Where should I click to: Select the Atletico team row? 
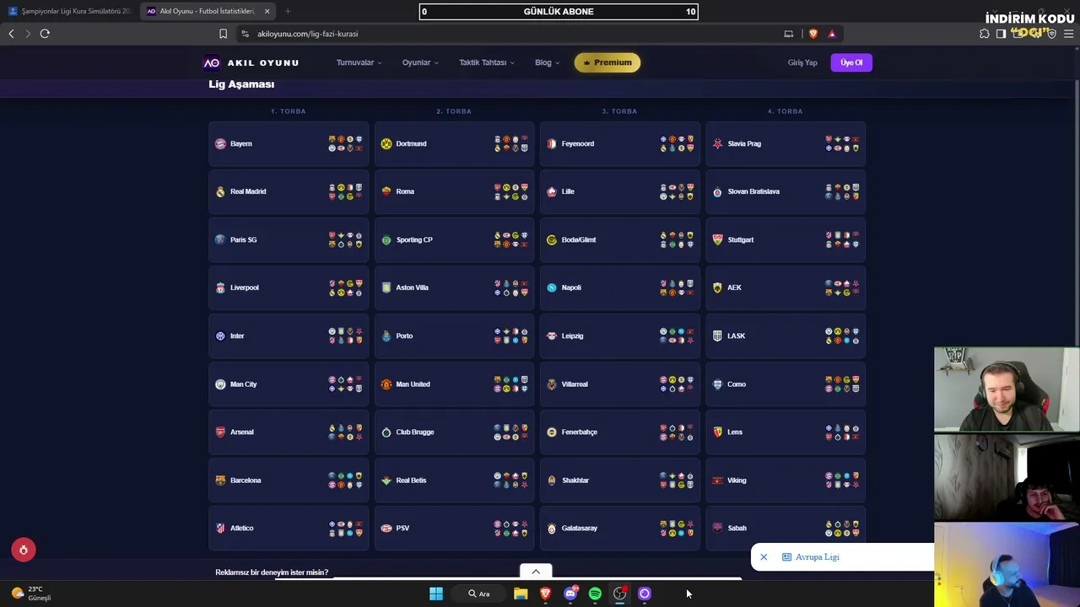289,529
